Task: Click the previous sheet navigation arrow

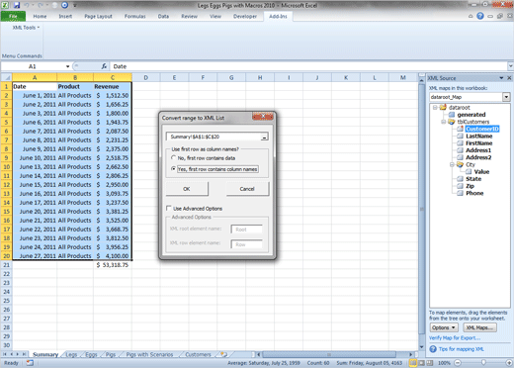Action: tap(11, 354)
